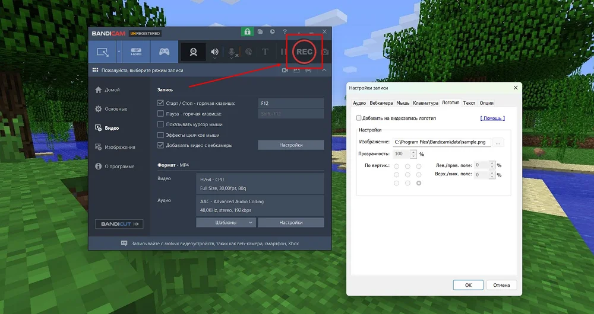
Task: Click the Shift+F12 hotkey field
Action: 291,114
